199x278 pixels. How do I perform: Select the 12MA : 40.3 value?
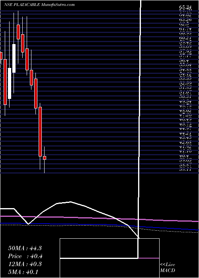(x=25, y=264)
